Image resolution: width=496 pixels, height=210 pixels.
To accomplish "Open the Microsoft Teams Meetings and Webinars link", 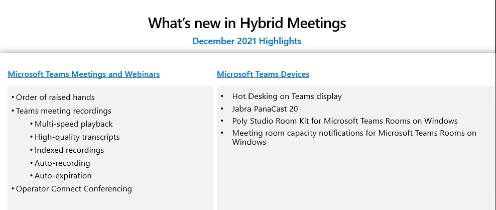I will pyautogui.click(x=84, y=74).
